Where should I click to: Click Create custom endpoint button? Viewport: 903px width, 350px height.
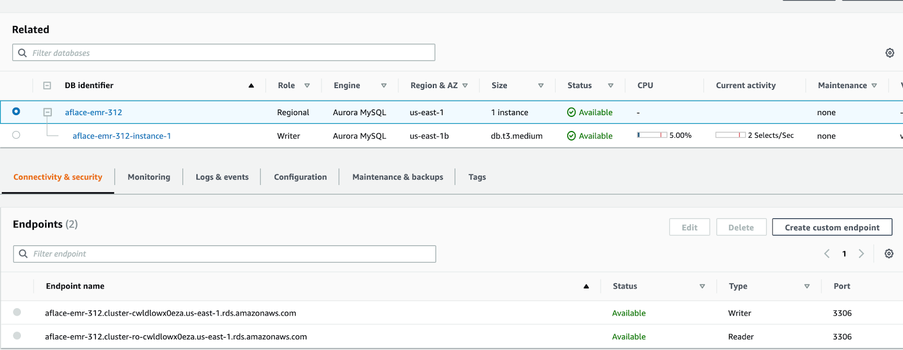[x=832, y=227]
